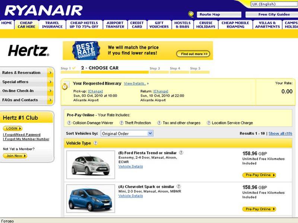Open the Airport Transfer tab
The image size is (298, 223).
[x=115, y=25]
